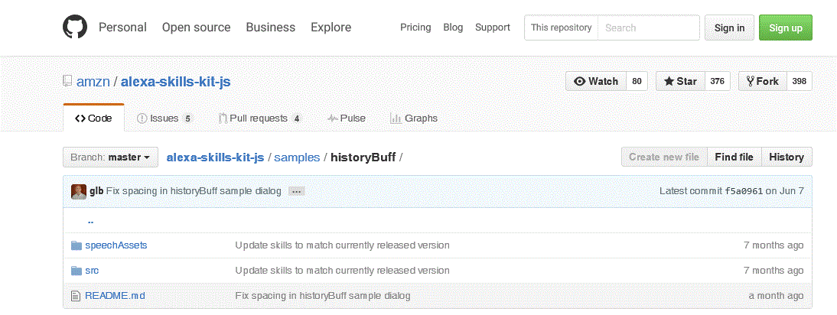Screen dimensions: 837x315
Task: Open the Branch: master dropdown
Action: 110,157
